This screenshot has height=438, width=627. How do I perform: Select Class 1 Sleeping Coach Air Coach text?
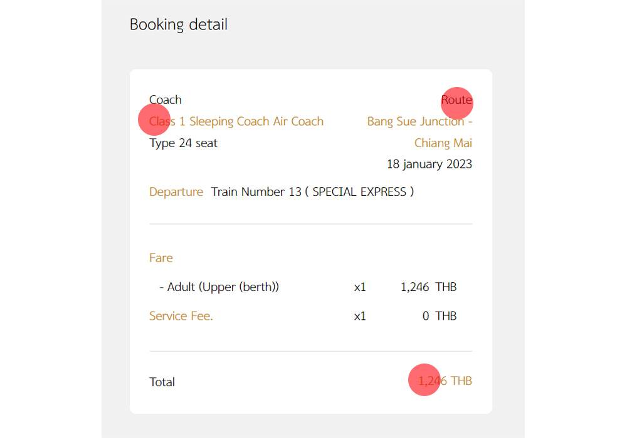[x=236, y=121]
